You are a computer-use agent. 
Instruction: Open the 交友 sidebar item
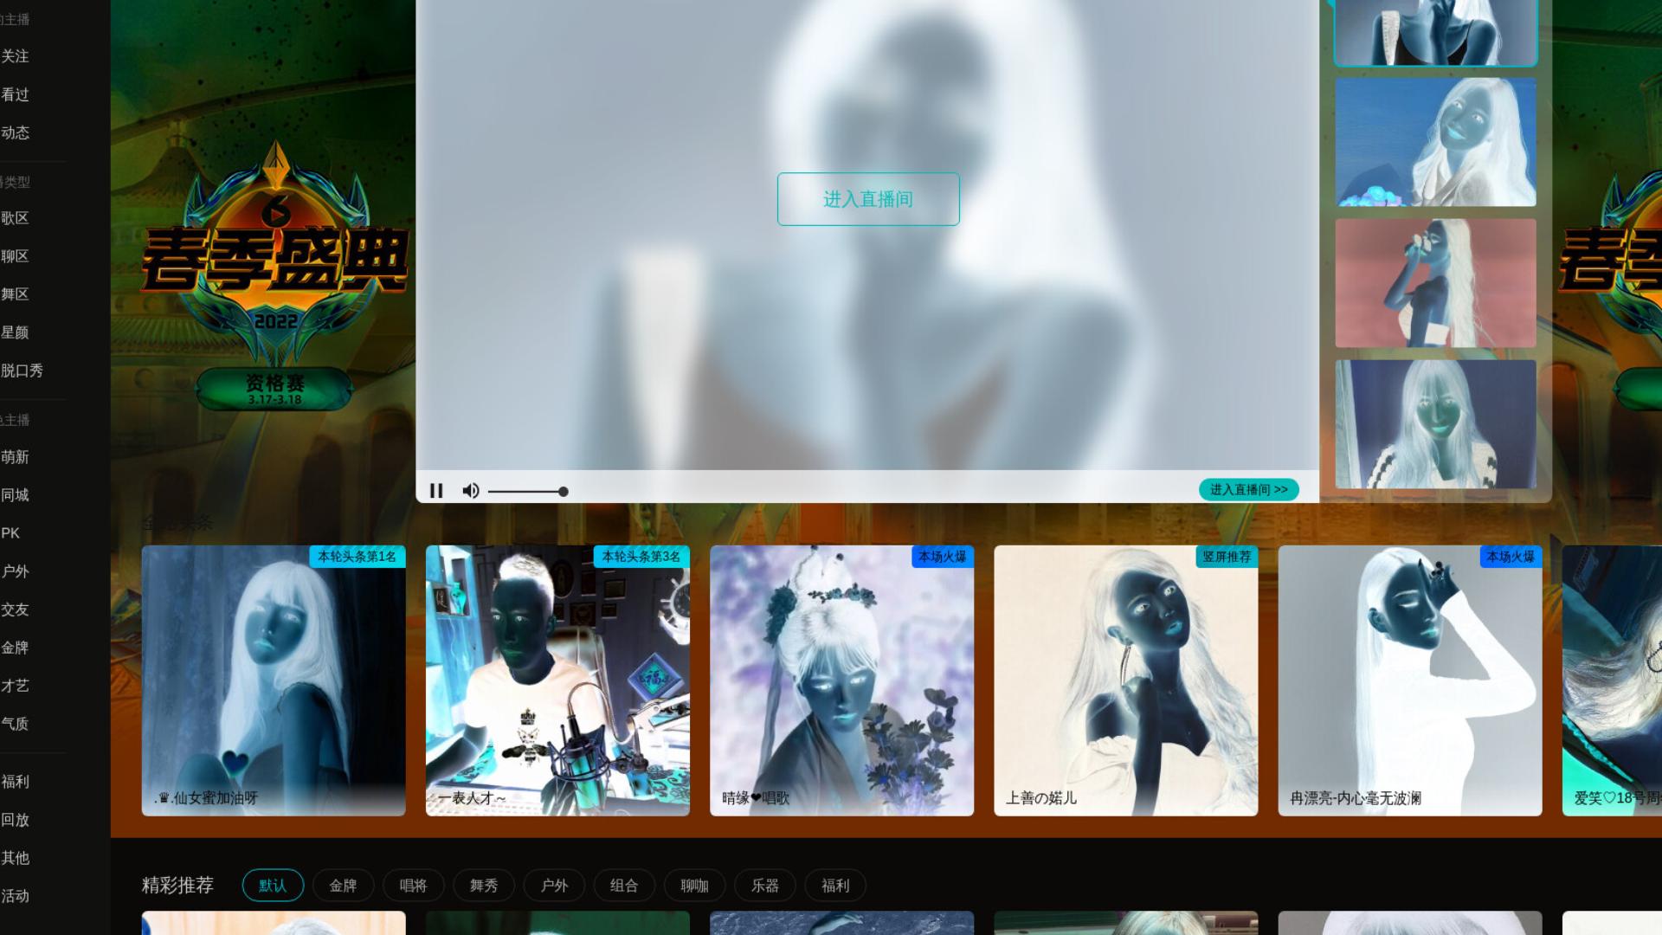coord(15,609)
